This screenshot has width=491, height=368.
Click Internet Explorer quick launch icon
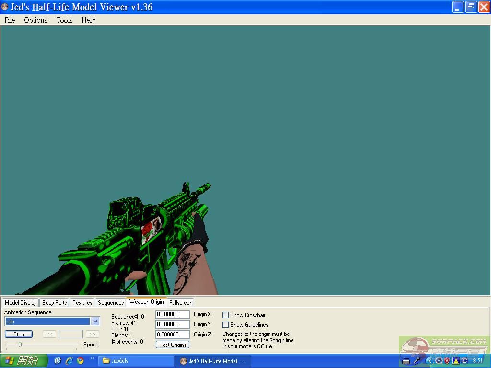click(69, 361)
